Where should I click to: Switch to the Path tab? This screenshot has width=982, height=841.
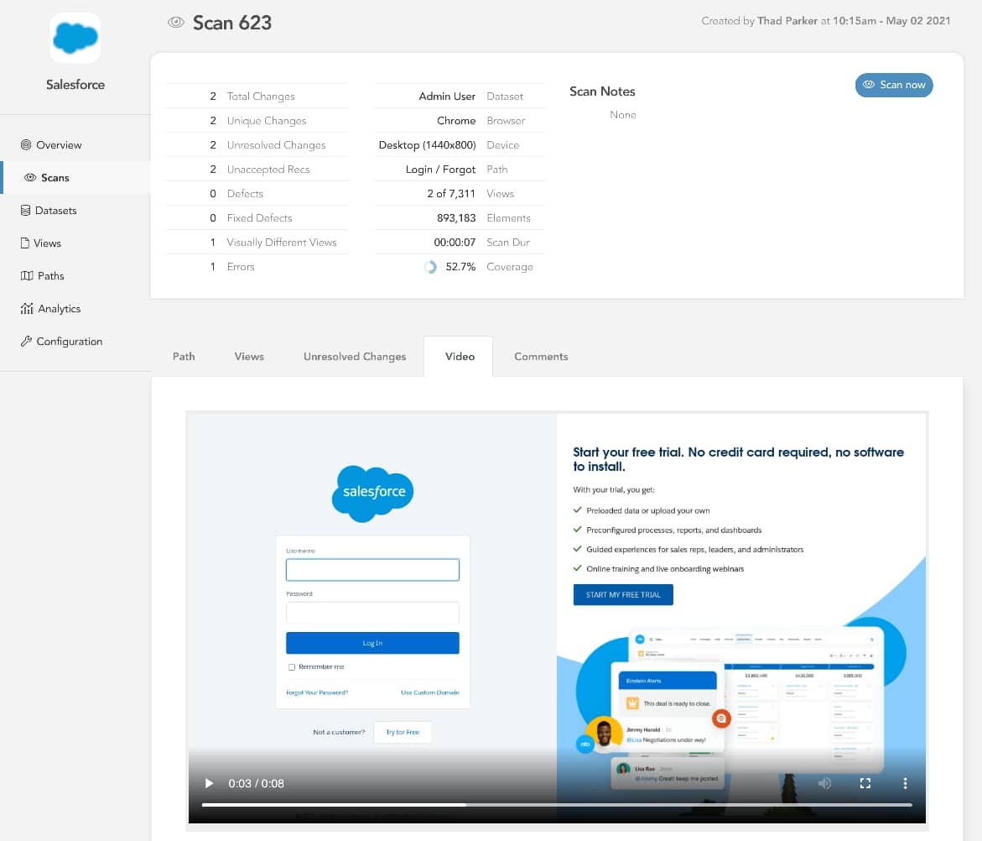coord(184,357)
